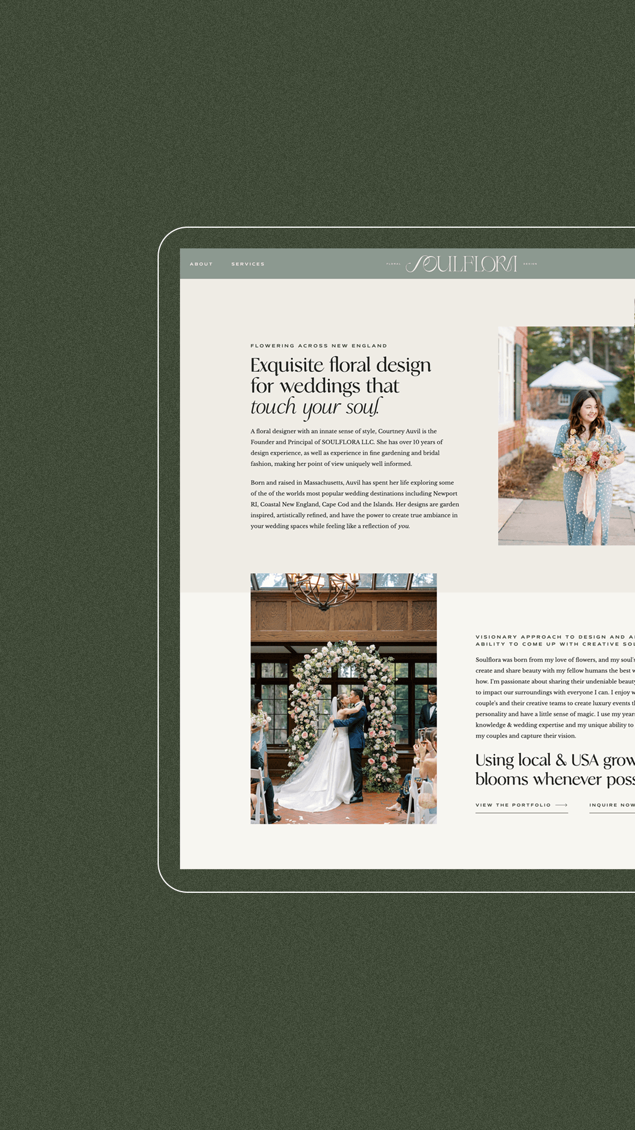Click the Soulflora logo in the header

click(x=462, y=264)
